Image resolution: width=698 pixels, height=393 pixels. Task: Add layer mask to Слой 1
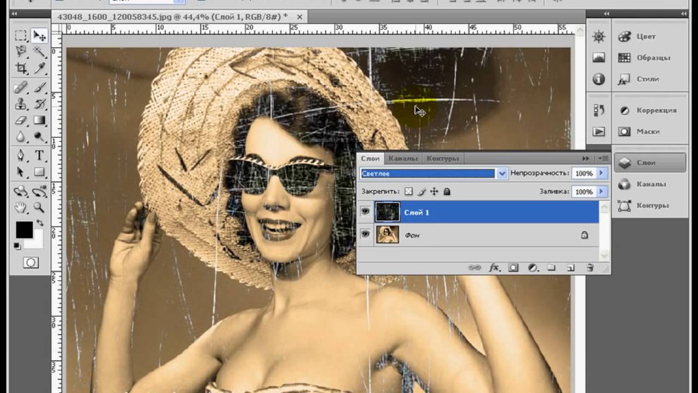513,267
